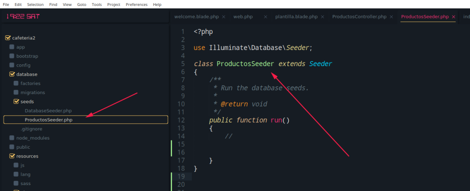The height and width of the screenshot is (191, 470).
Task: Click the migrations folder icon
Action: click(16, 92)
